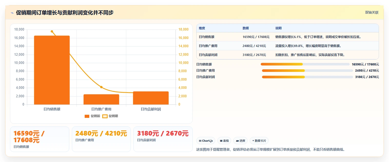Click the 日均销售额 x-axis label
The width and height of the screenshot is (389, 162).
point(52,109)
